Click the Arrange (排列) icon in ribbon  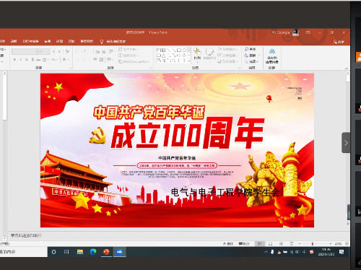point(197,53)
